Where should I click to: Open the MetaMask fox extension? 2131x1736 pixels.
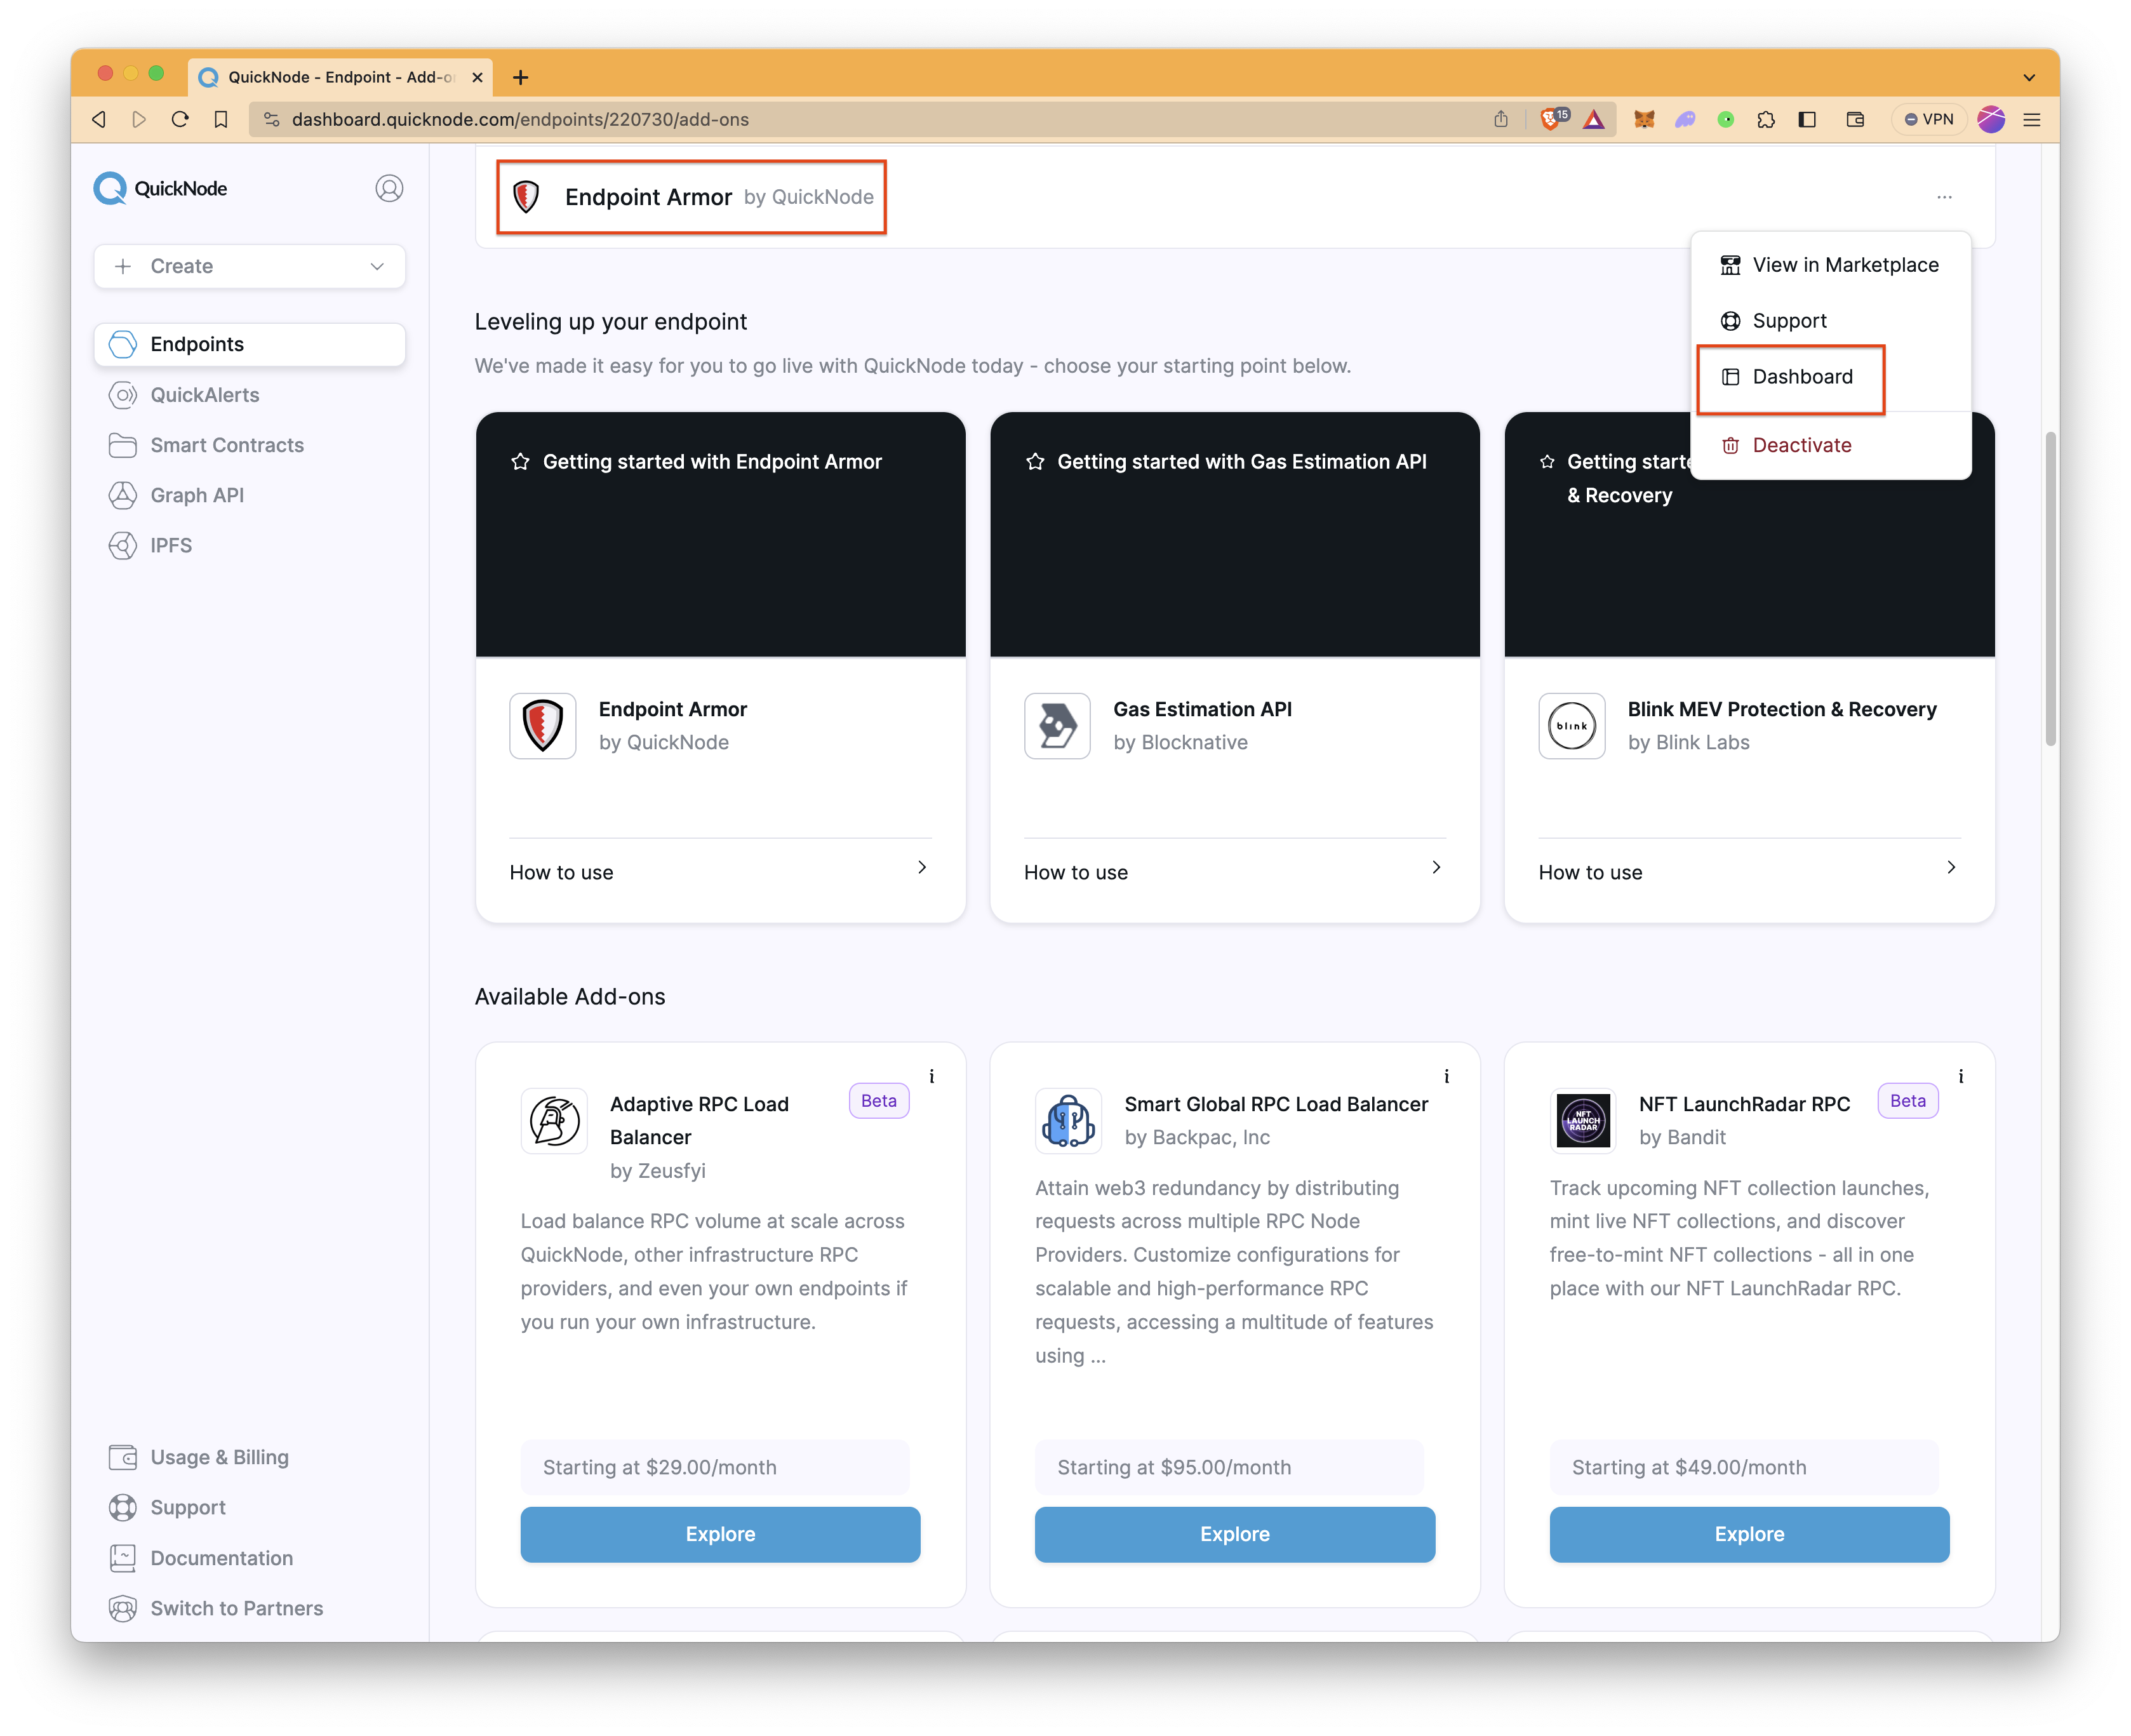pos(1643,119)
